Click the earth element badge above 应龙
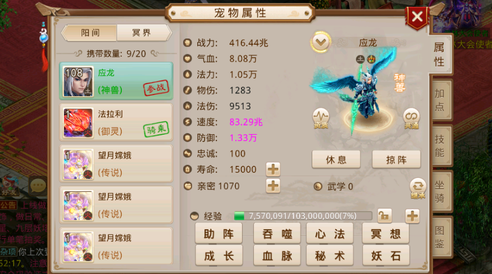492x274 pixels. point(360,59)
